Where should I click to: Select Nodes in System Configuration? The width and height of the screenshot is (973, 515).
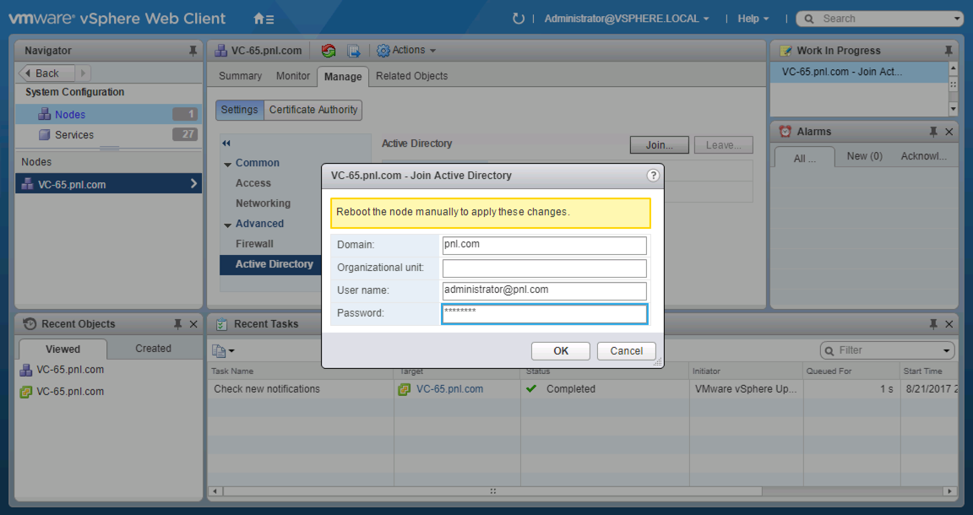pos(109,114)
